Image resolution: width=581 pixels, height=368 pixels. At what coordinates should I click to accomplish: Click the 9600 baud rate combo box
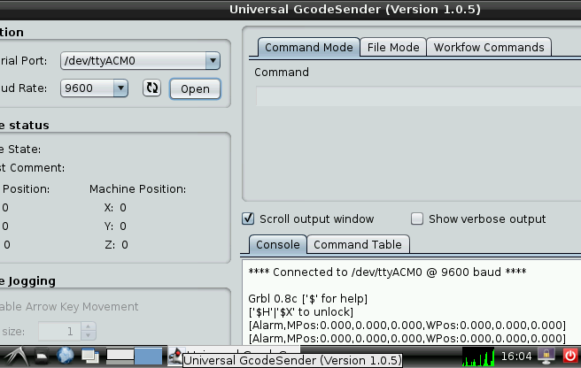pyautogui.click(x=94, y=88)
